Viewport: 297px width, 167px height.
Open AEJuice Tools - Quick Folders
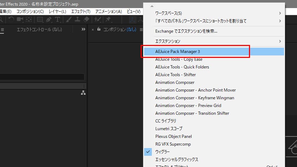[x=214, y=67]
